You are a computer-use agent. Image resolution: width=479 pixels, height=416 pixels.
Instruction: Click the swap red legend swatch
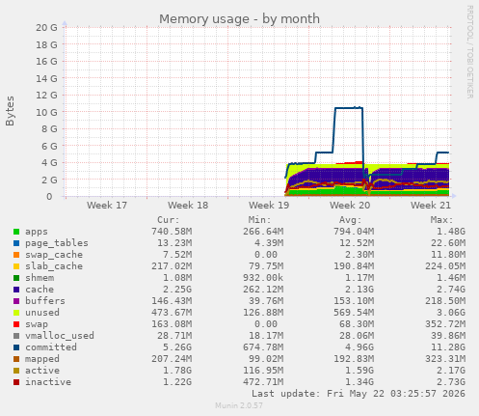click(x=16, y=324)
